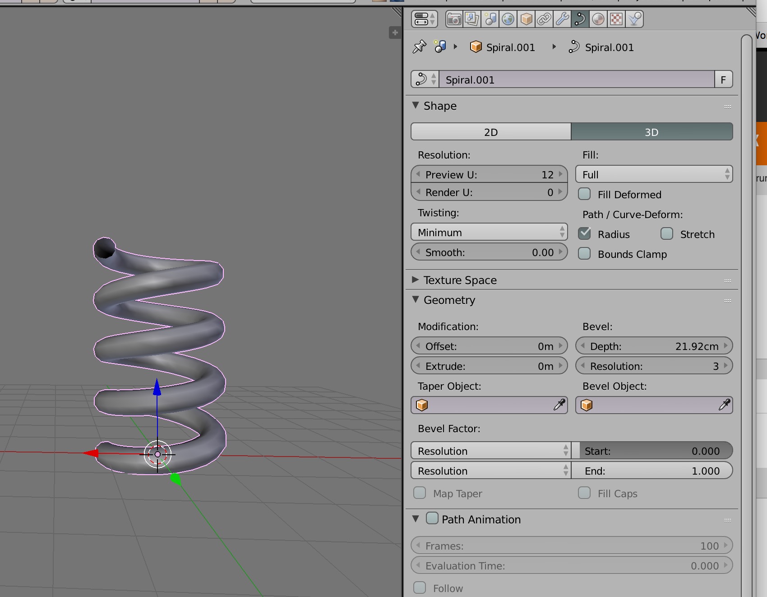Viewport: 767px width, 597px height.
Task: Open the World properties tab
Action: pyautogui.click(x=508, y=19)
